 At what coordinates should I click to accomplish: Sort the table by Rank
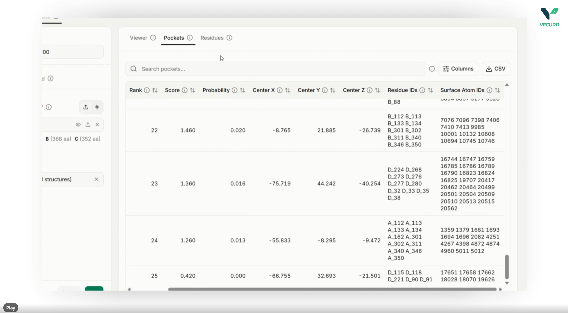[x=155, y=90]
